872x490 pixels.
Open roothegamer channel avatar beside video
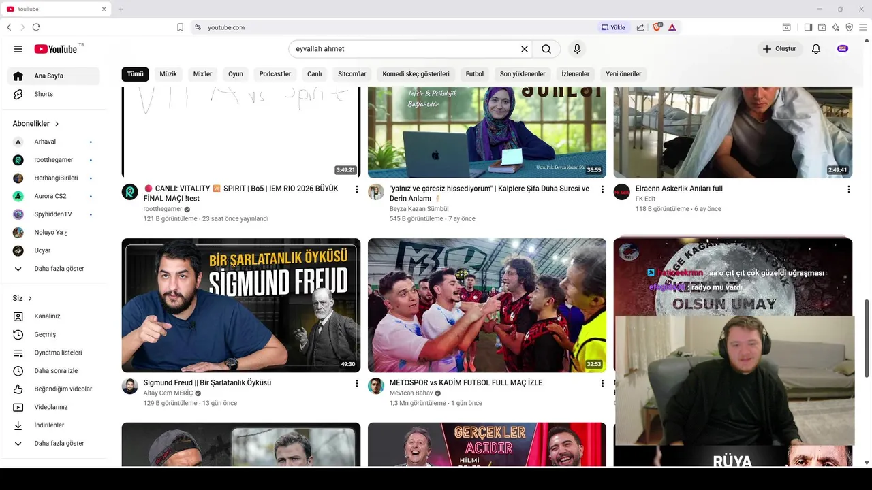point(129,192)
